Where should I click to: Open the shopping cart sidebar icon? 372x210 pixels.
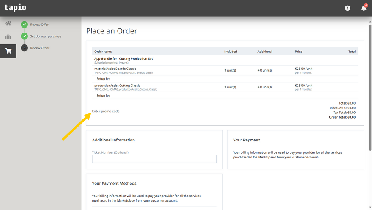click(x=8, y=51)
